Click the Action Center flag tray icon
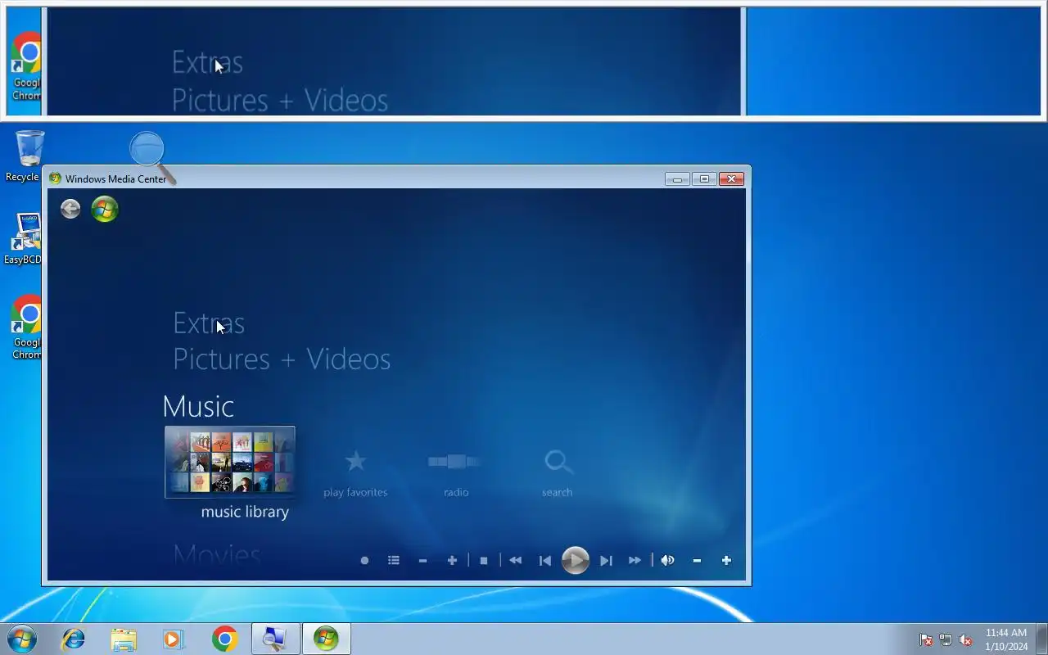Image resolution: width=1048 pixels, height=655 pixels. coord(926,639)
